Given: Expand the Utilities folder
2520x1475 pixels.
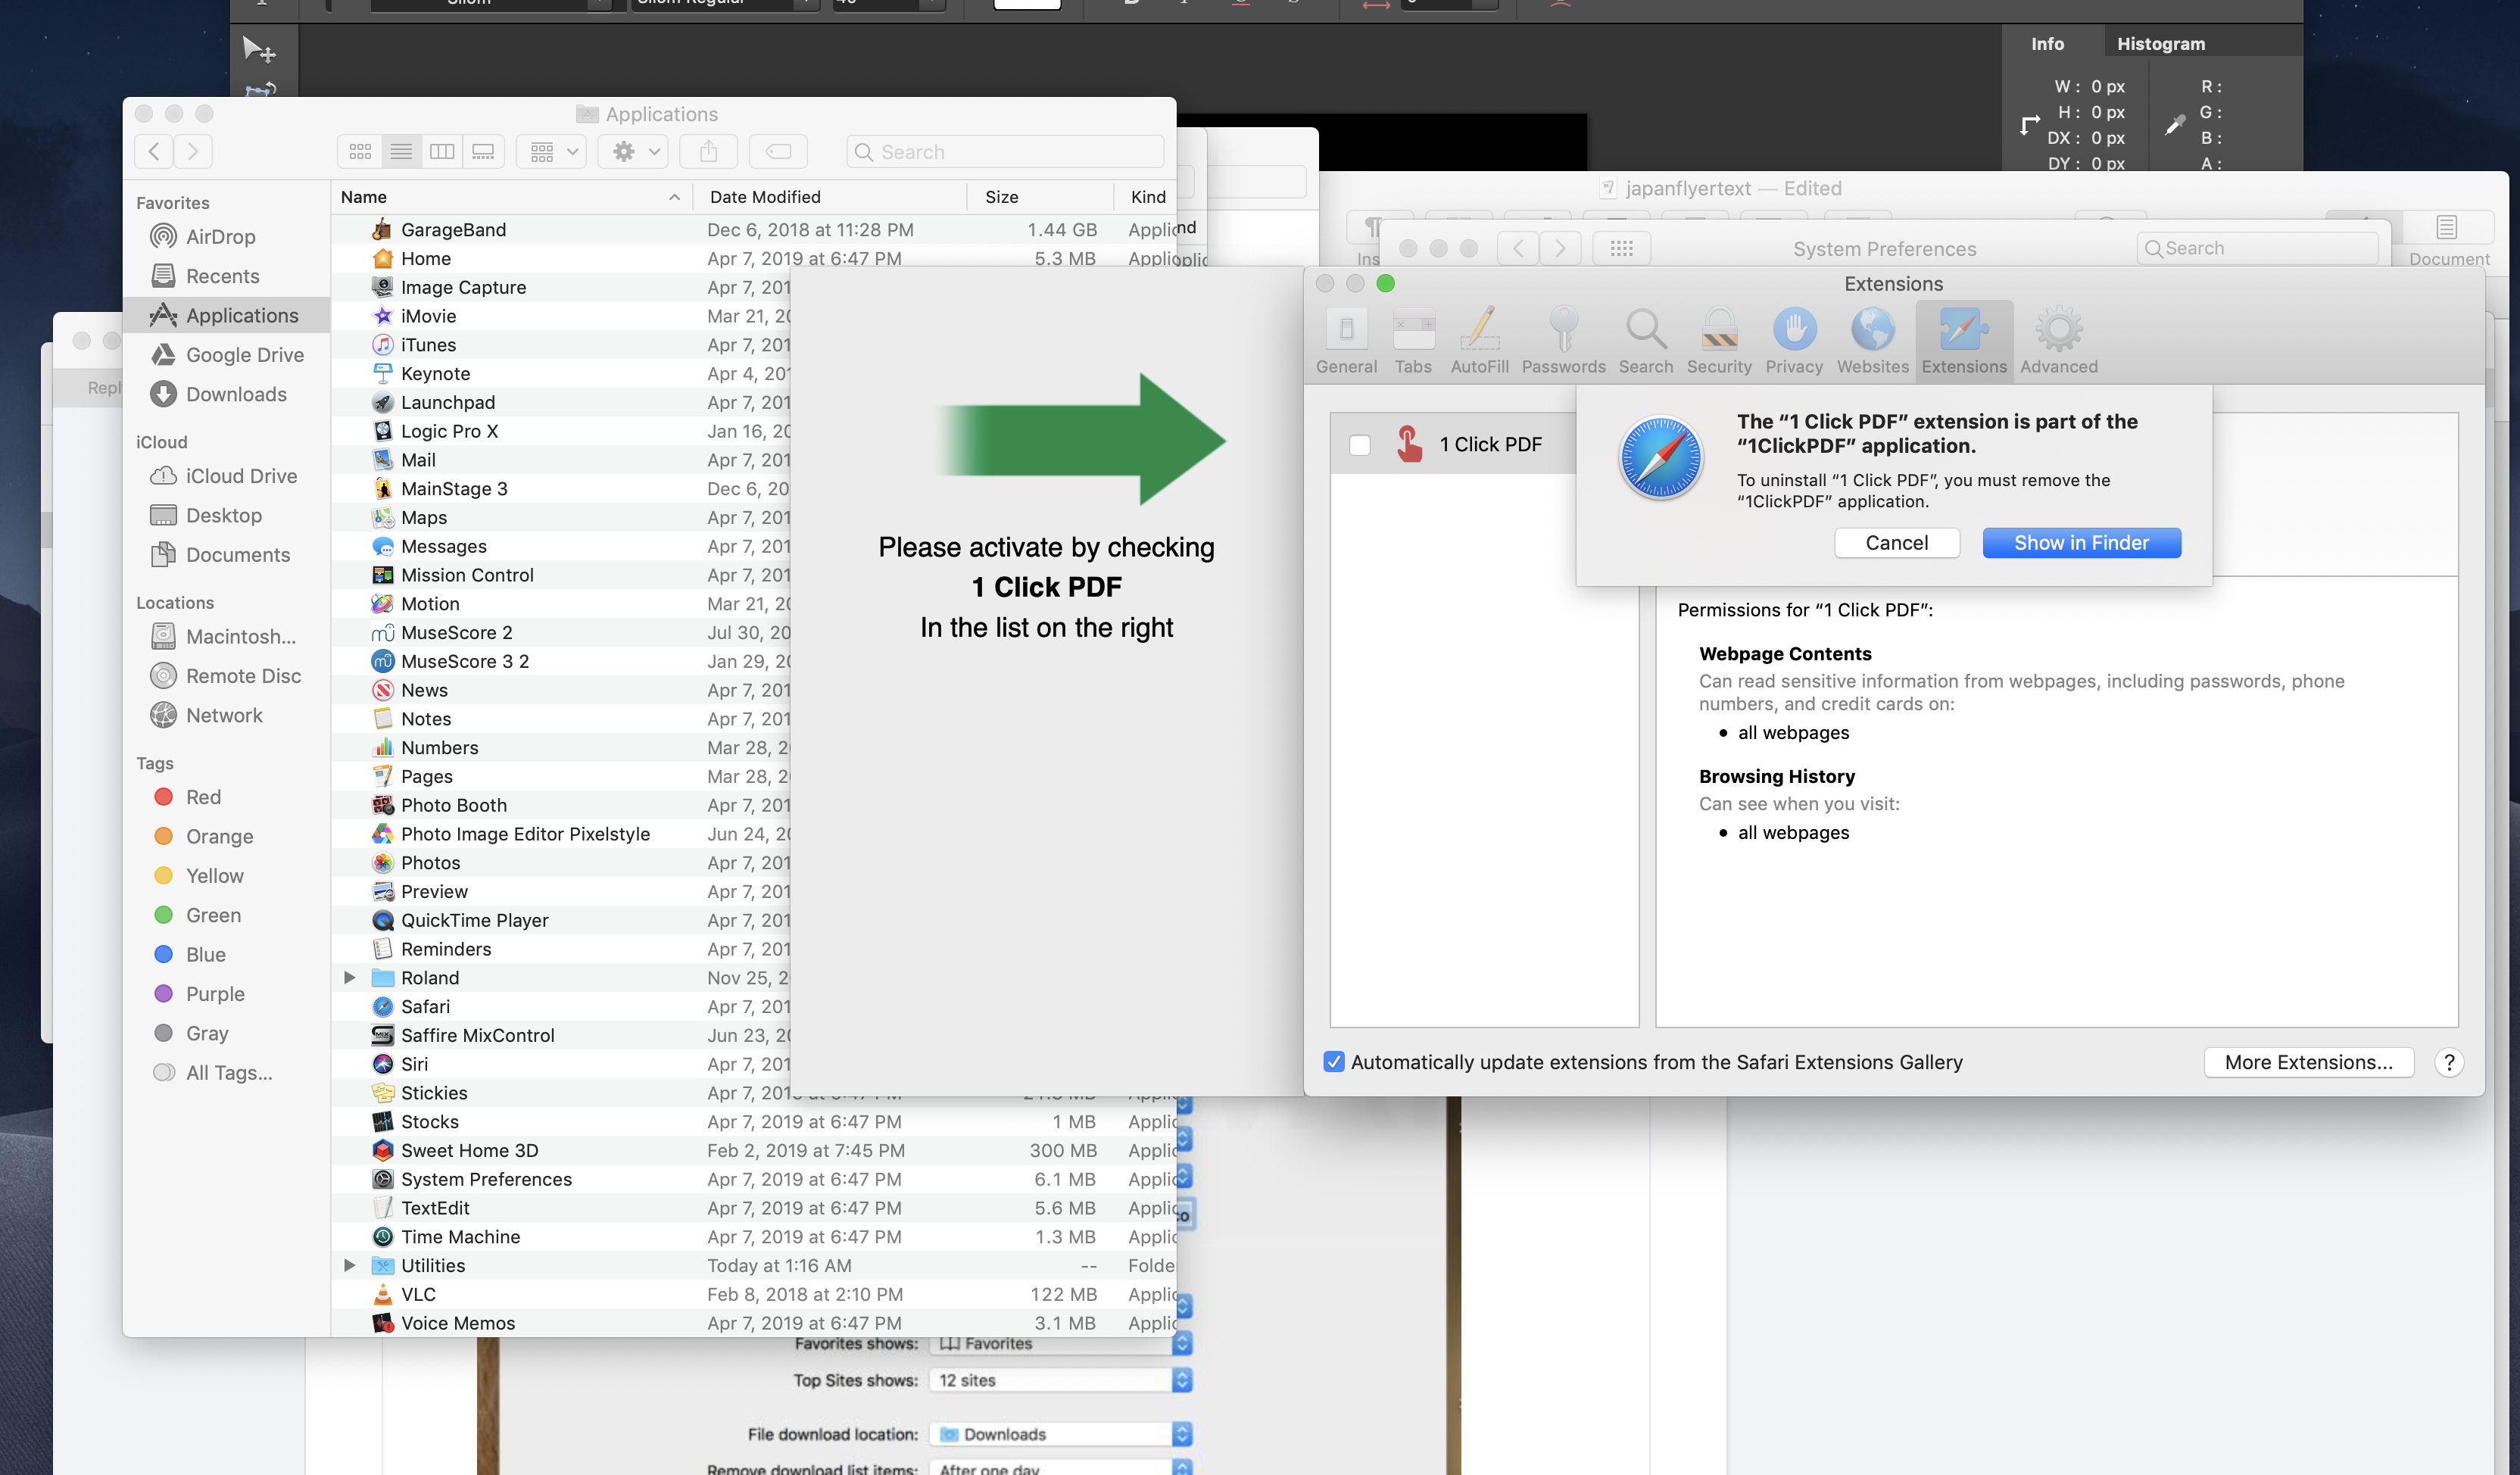Looking at the screenshot, I should (x=349, y=1265).
